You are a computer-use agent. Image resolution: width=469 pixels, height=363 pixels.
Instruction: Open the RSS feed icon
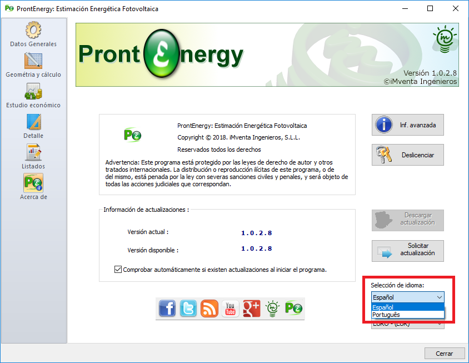coord(209,308)
